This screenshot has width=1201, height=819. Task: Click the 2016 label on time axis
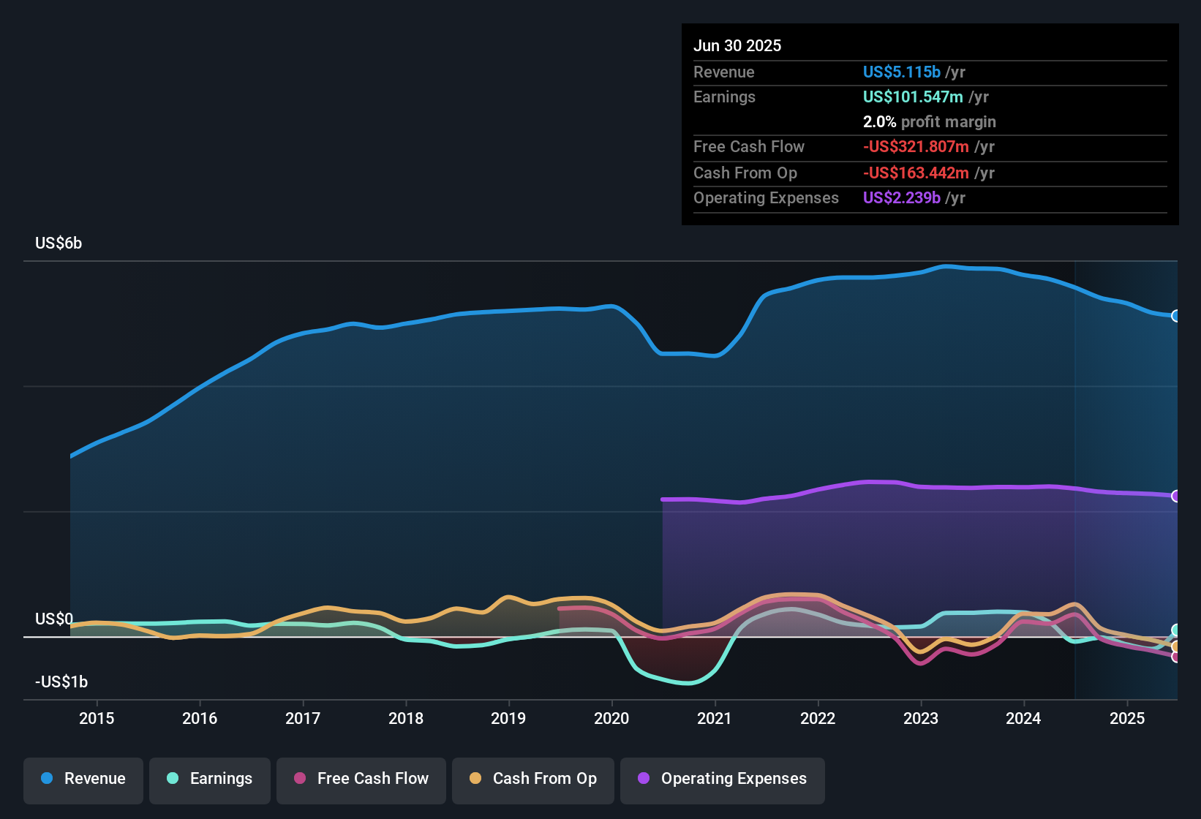(x=200, y=718)
